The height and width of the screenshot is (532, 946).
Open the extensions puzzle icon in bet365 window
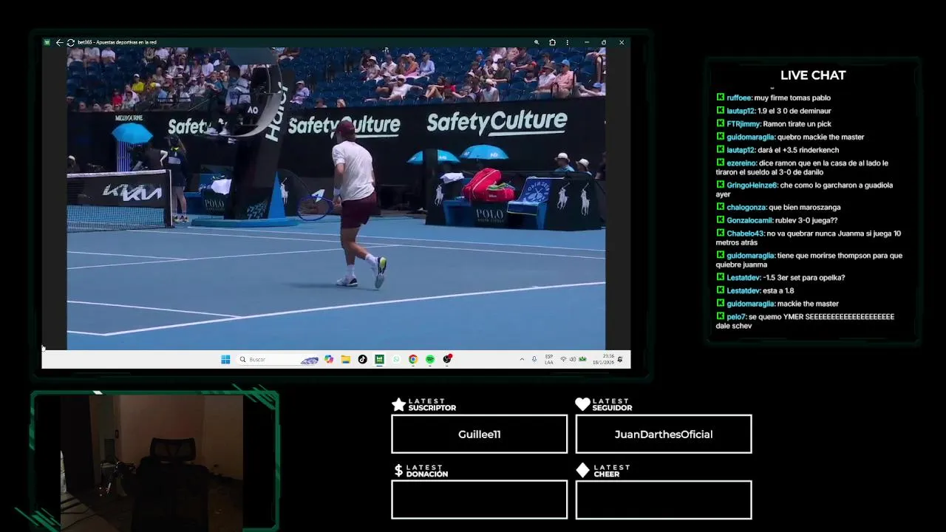[552, 43]
